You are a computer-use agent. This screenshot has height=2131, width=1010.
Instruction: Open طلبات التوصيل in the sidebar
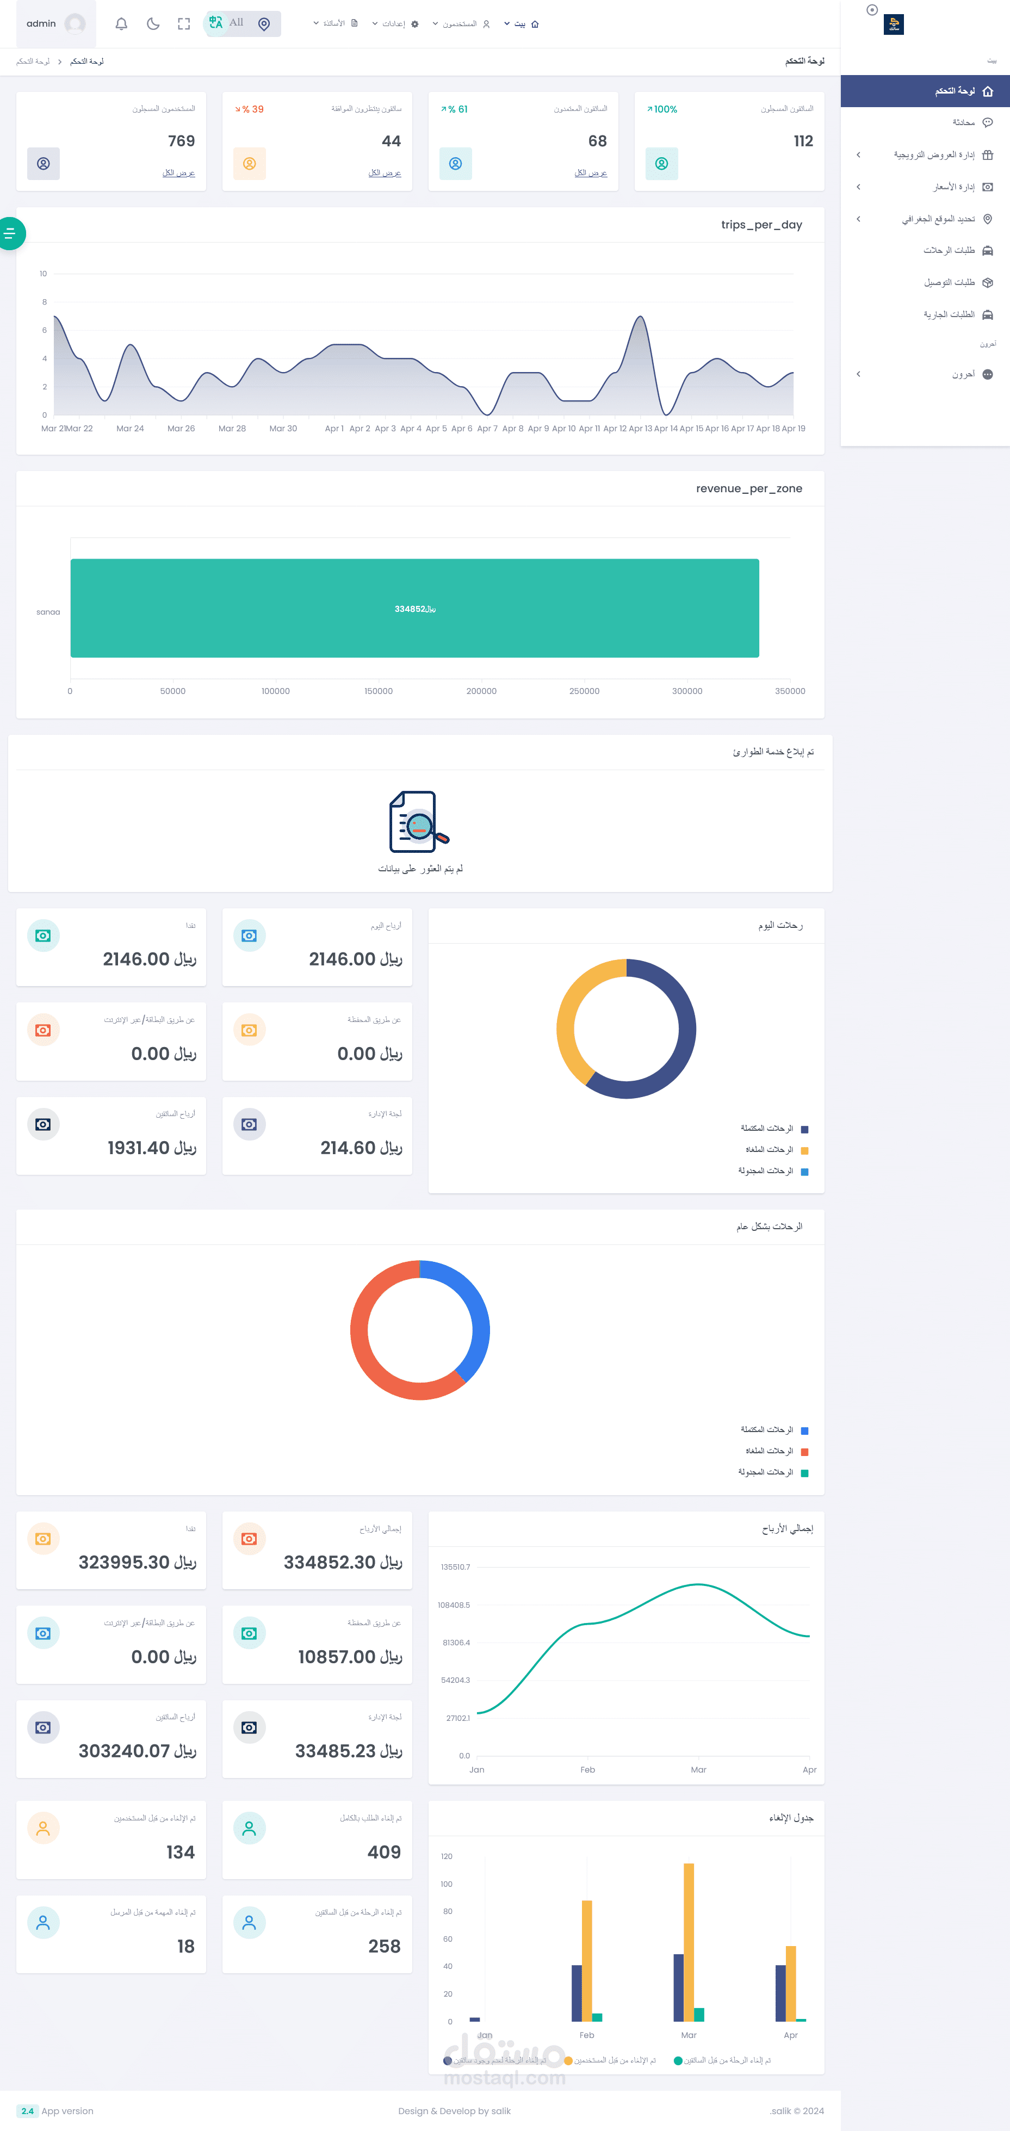[925, 283]
